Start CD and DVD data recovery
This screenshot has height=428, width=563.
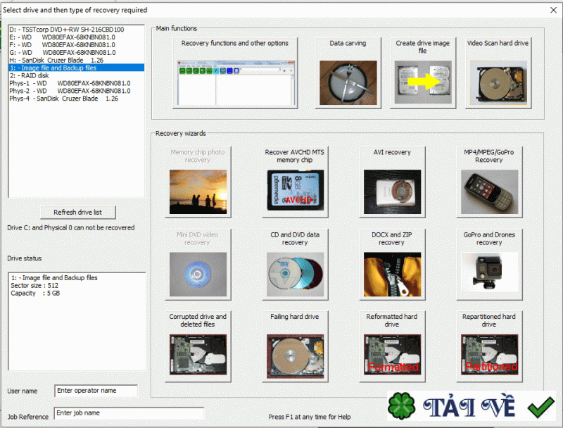click(x=295, y=264)
